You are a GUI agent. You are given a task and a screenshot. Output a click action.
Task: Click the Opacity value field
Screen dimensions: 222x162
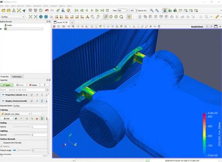[39, 127]
